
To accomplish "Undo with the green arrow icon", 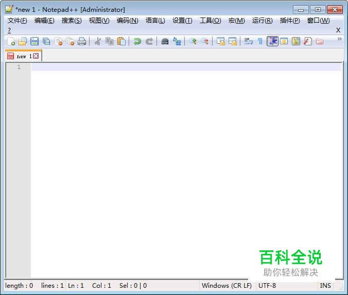I will [x=137, y=42].
